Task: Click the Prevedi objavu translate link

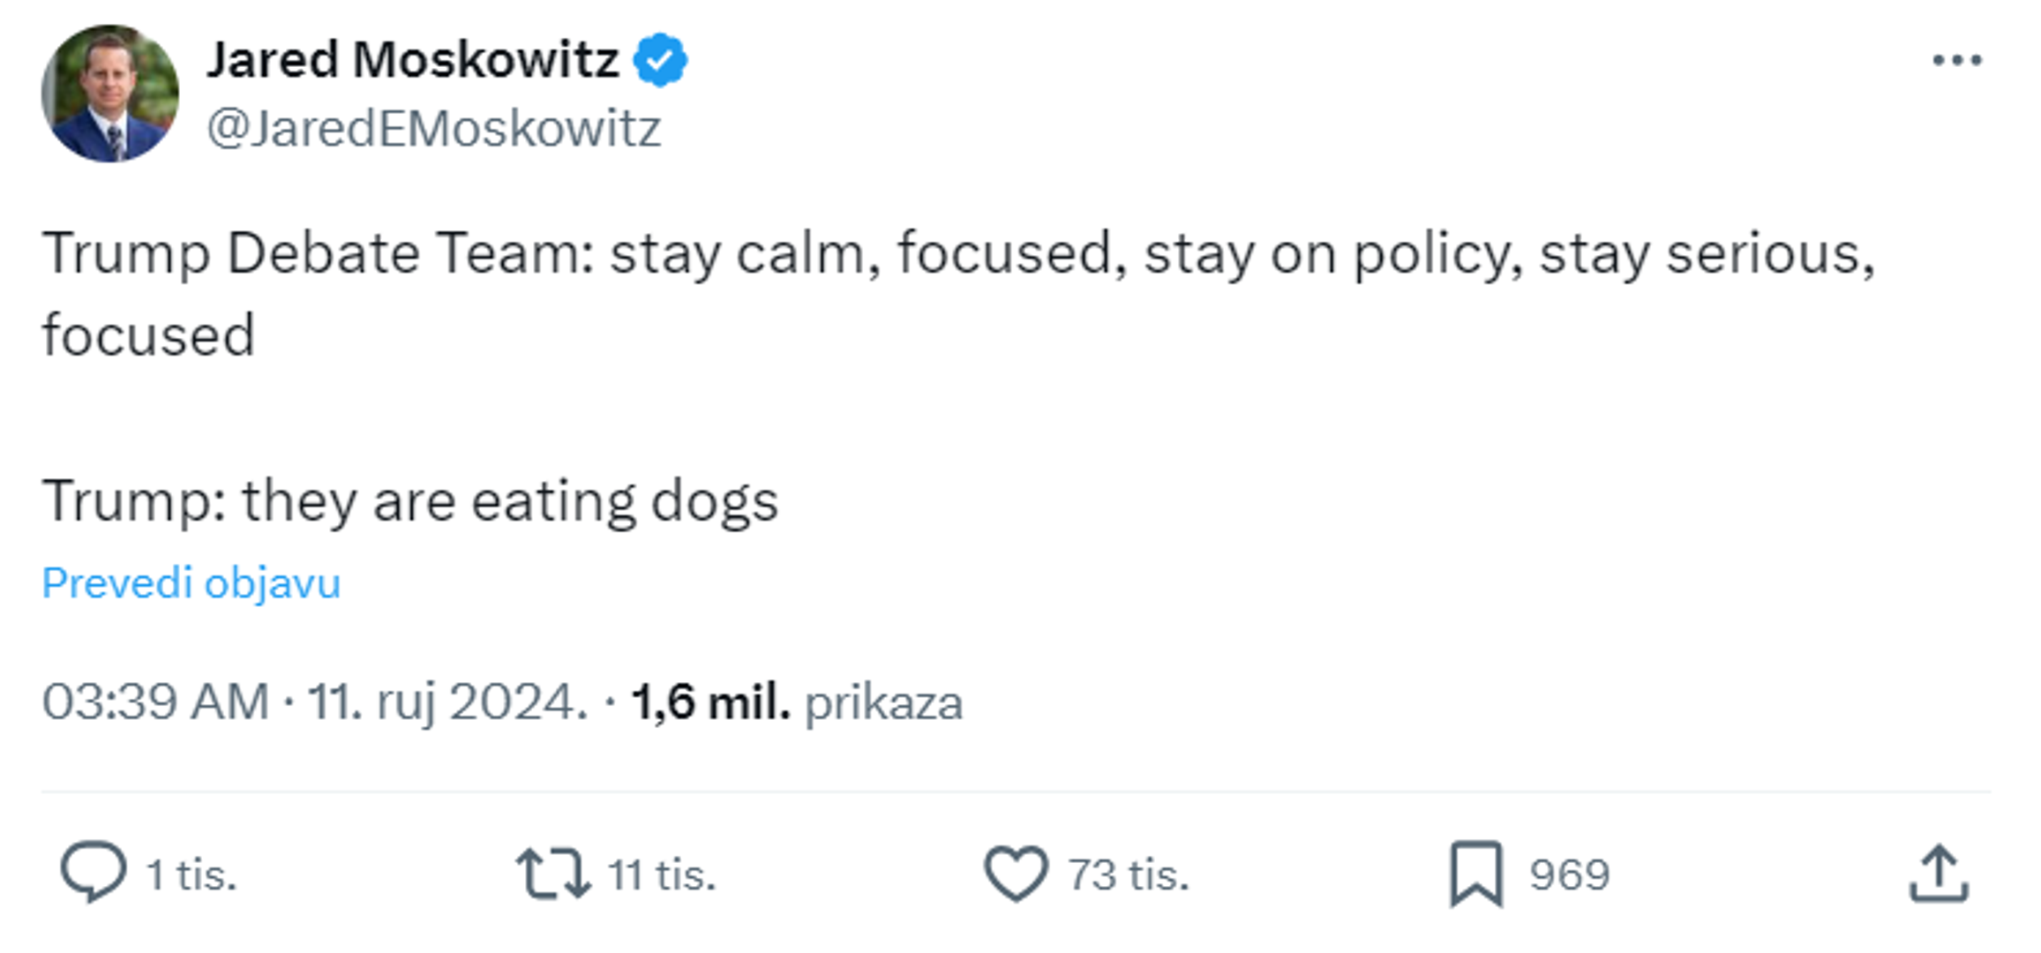Action: pos(191,583)
